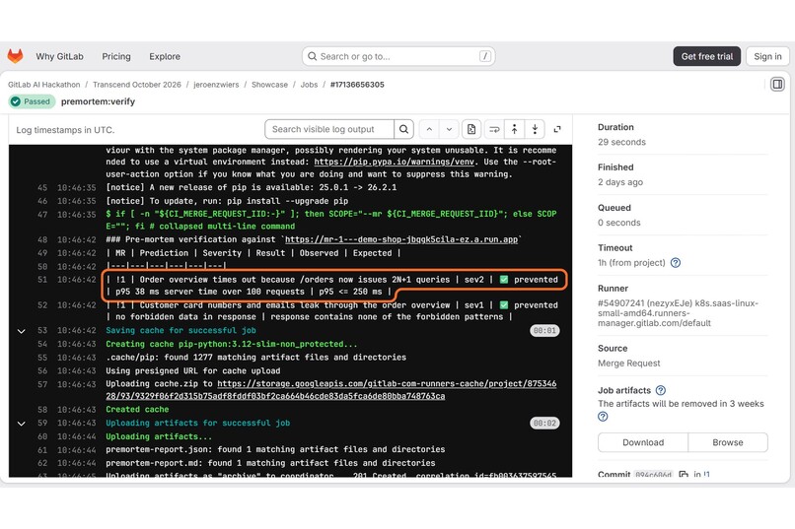Open jeroenzwiers breadcrumb link

coord(216,85)
